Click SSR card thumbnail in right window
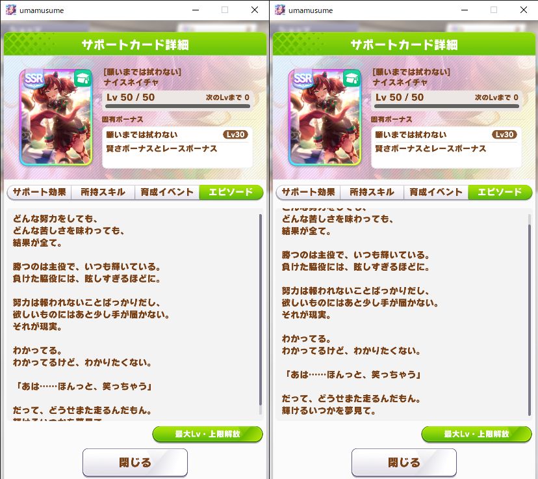The height and width of the screenshot is (479, 538). pyautogui.click(x=325, y=117)
